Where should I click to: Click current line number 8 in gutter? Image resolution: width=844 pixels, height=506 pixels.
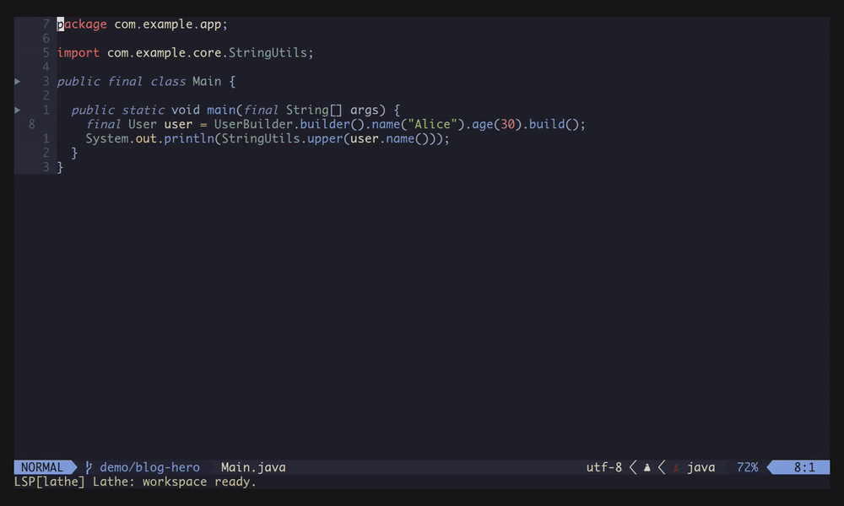[x=32, y=124]
